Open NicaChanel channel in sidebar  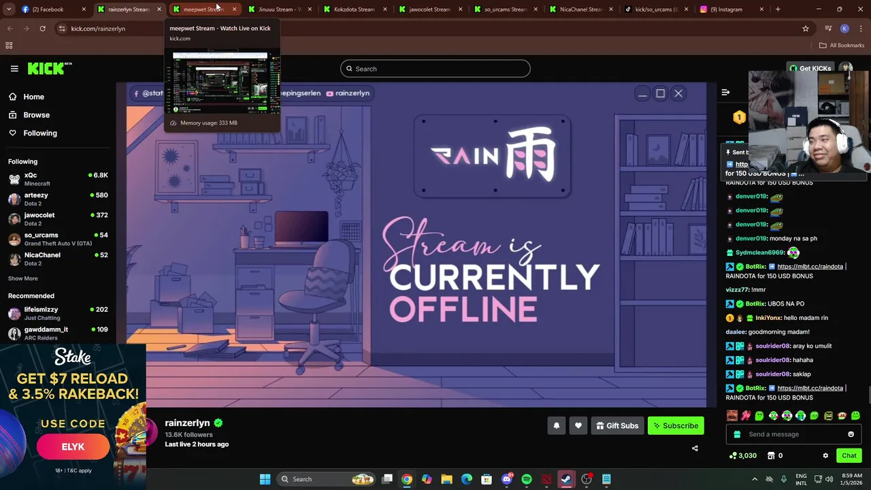[59, 259]
